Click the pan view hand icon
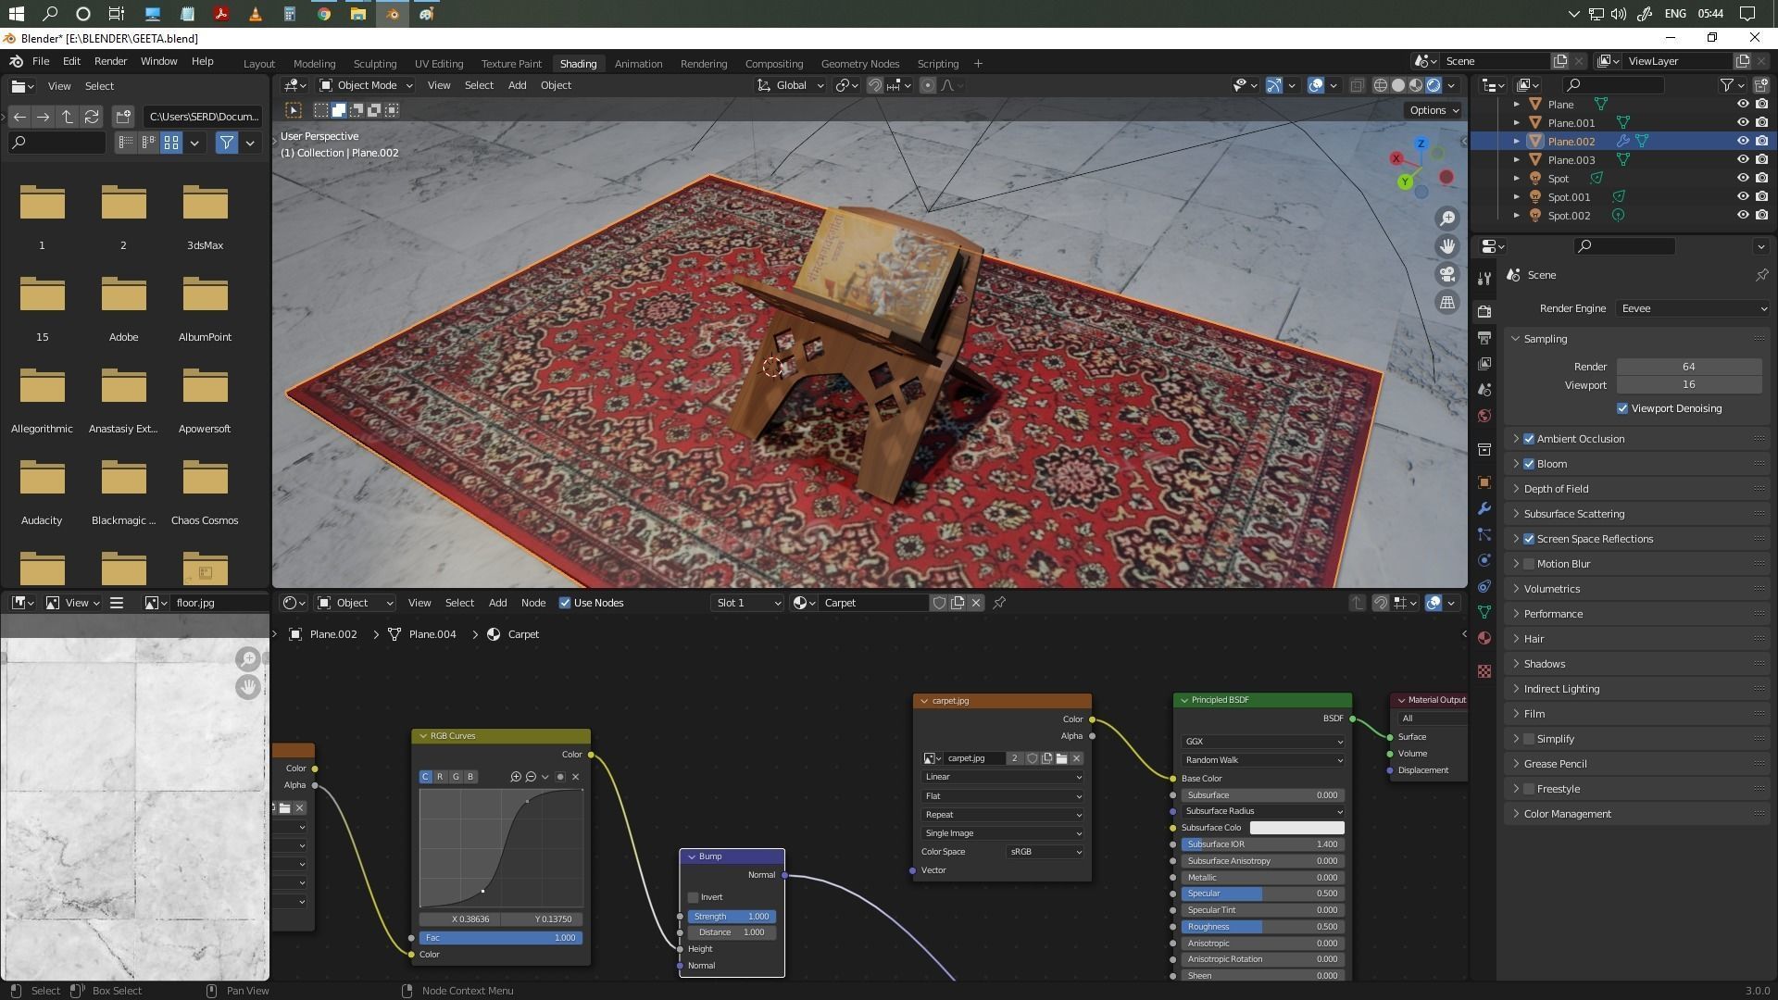This screenshot has height=1000, width=1778. pos(1446,246)
